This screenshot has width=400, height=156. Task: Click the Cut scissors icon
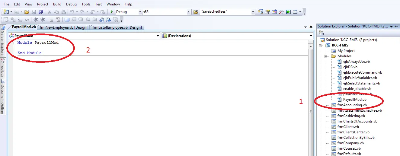(x=49, y=12)
